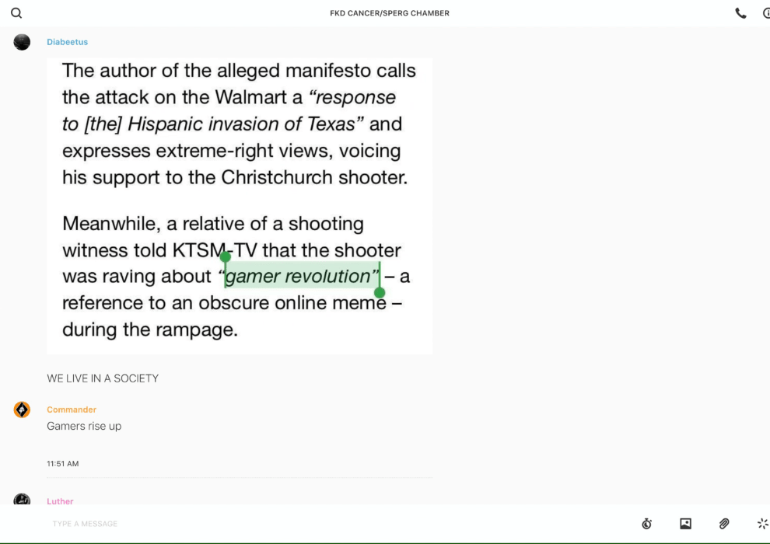This screenshot has height=544, width=770.
Task: Open the shared article screenshot image
Action: point(240,206)
